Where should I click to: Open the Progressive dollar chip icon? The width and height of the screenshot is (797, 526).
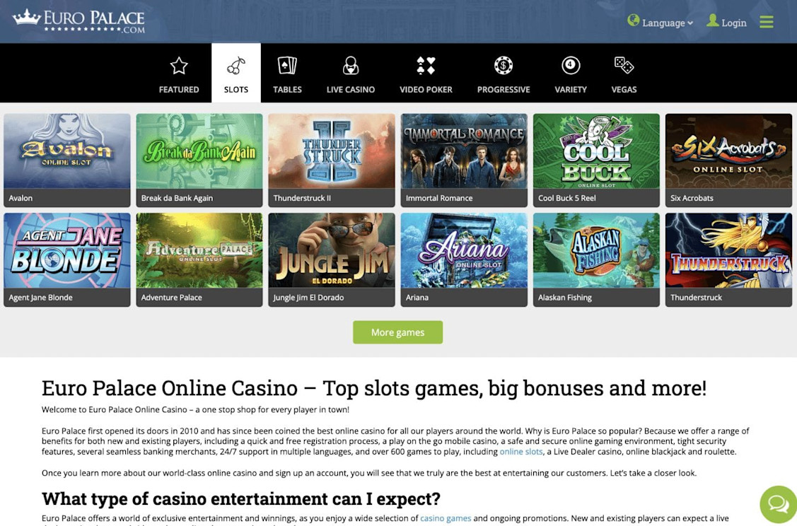pos(504,65)
